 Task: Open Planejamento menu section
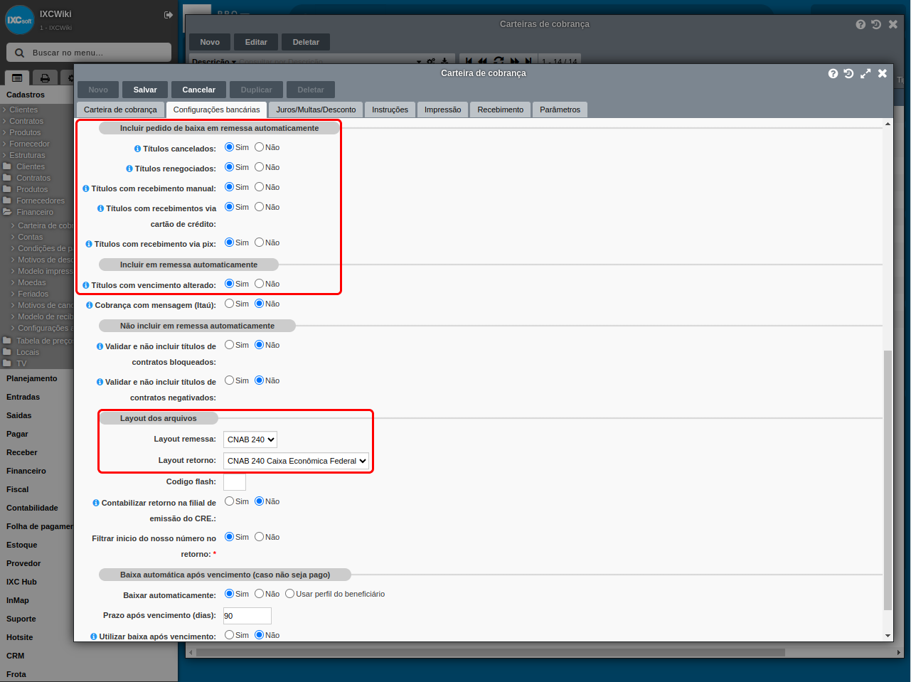click(x=32, y=378)
